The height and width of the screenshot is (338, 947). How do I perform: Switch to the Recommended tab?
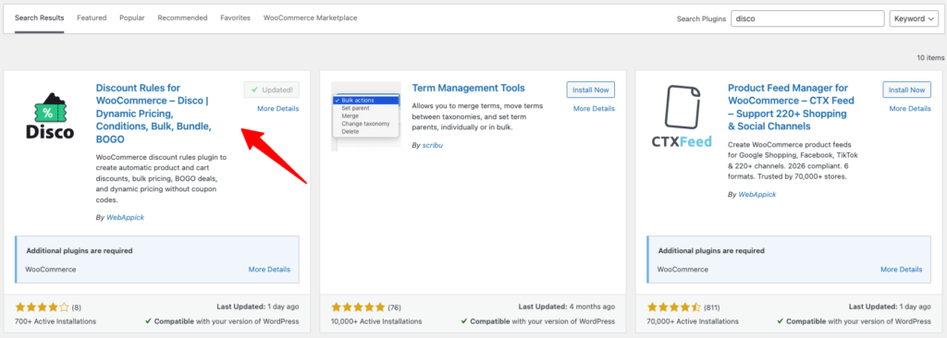pyautogui.click(x=182, y=18)
